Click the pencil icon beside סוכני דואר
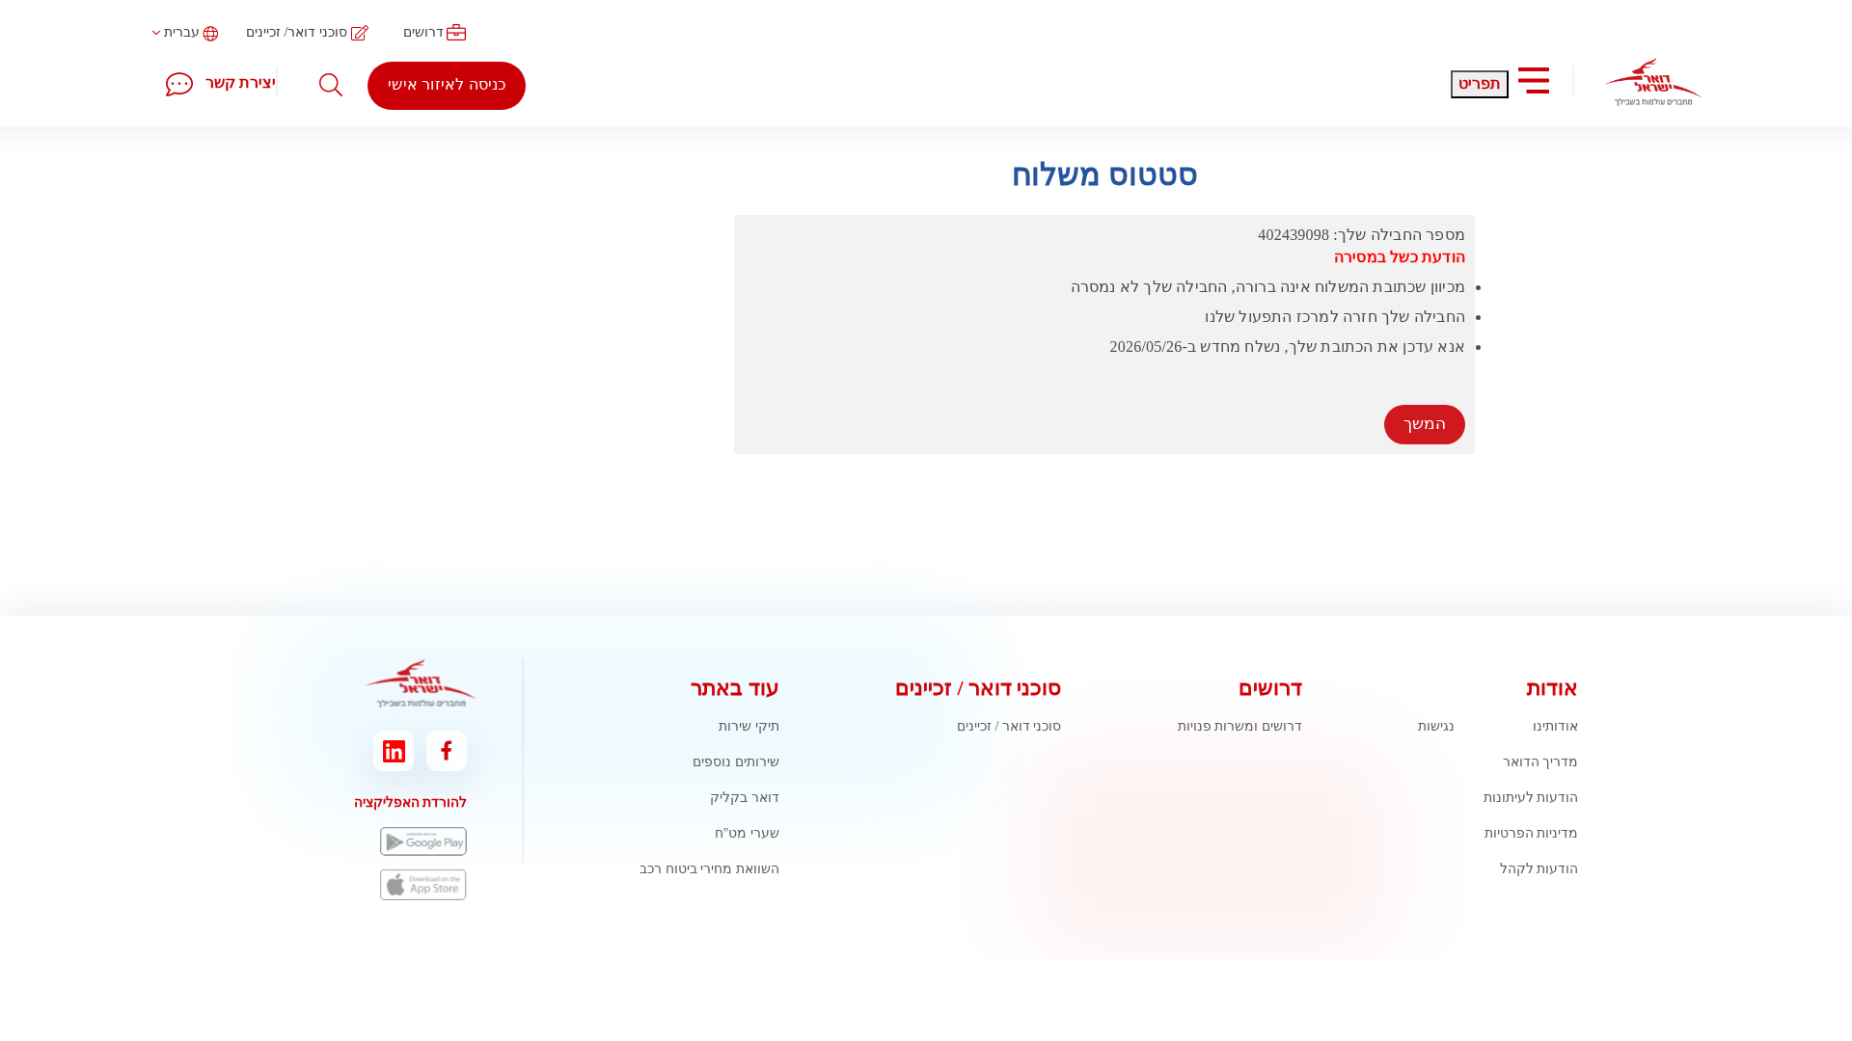Screen dimensions: 1852x1041 pyautogui.click(x=359, y=33)
